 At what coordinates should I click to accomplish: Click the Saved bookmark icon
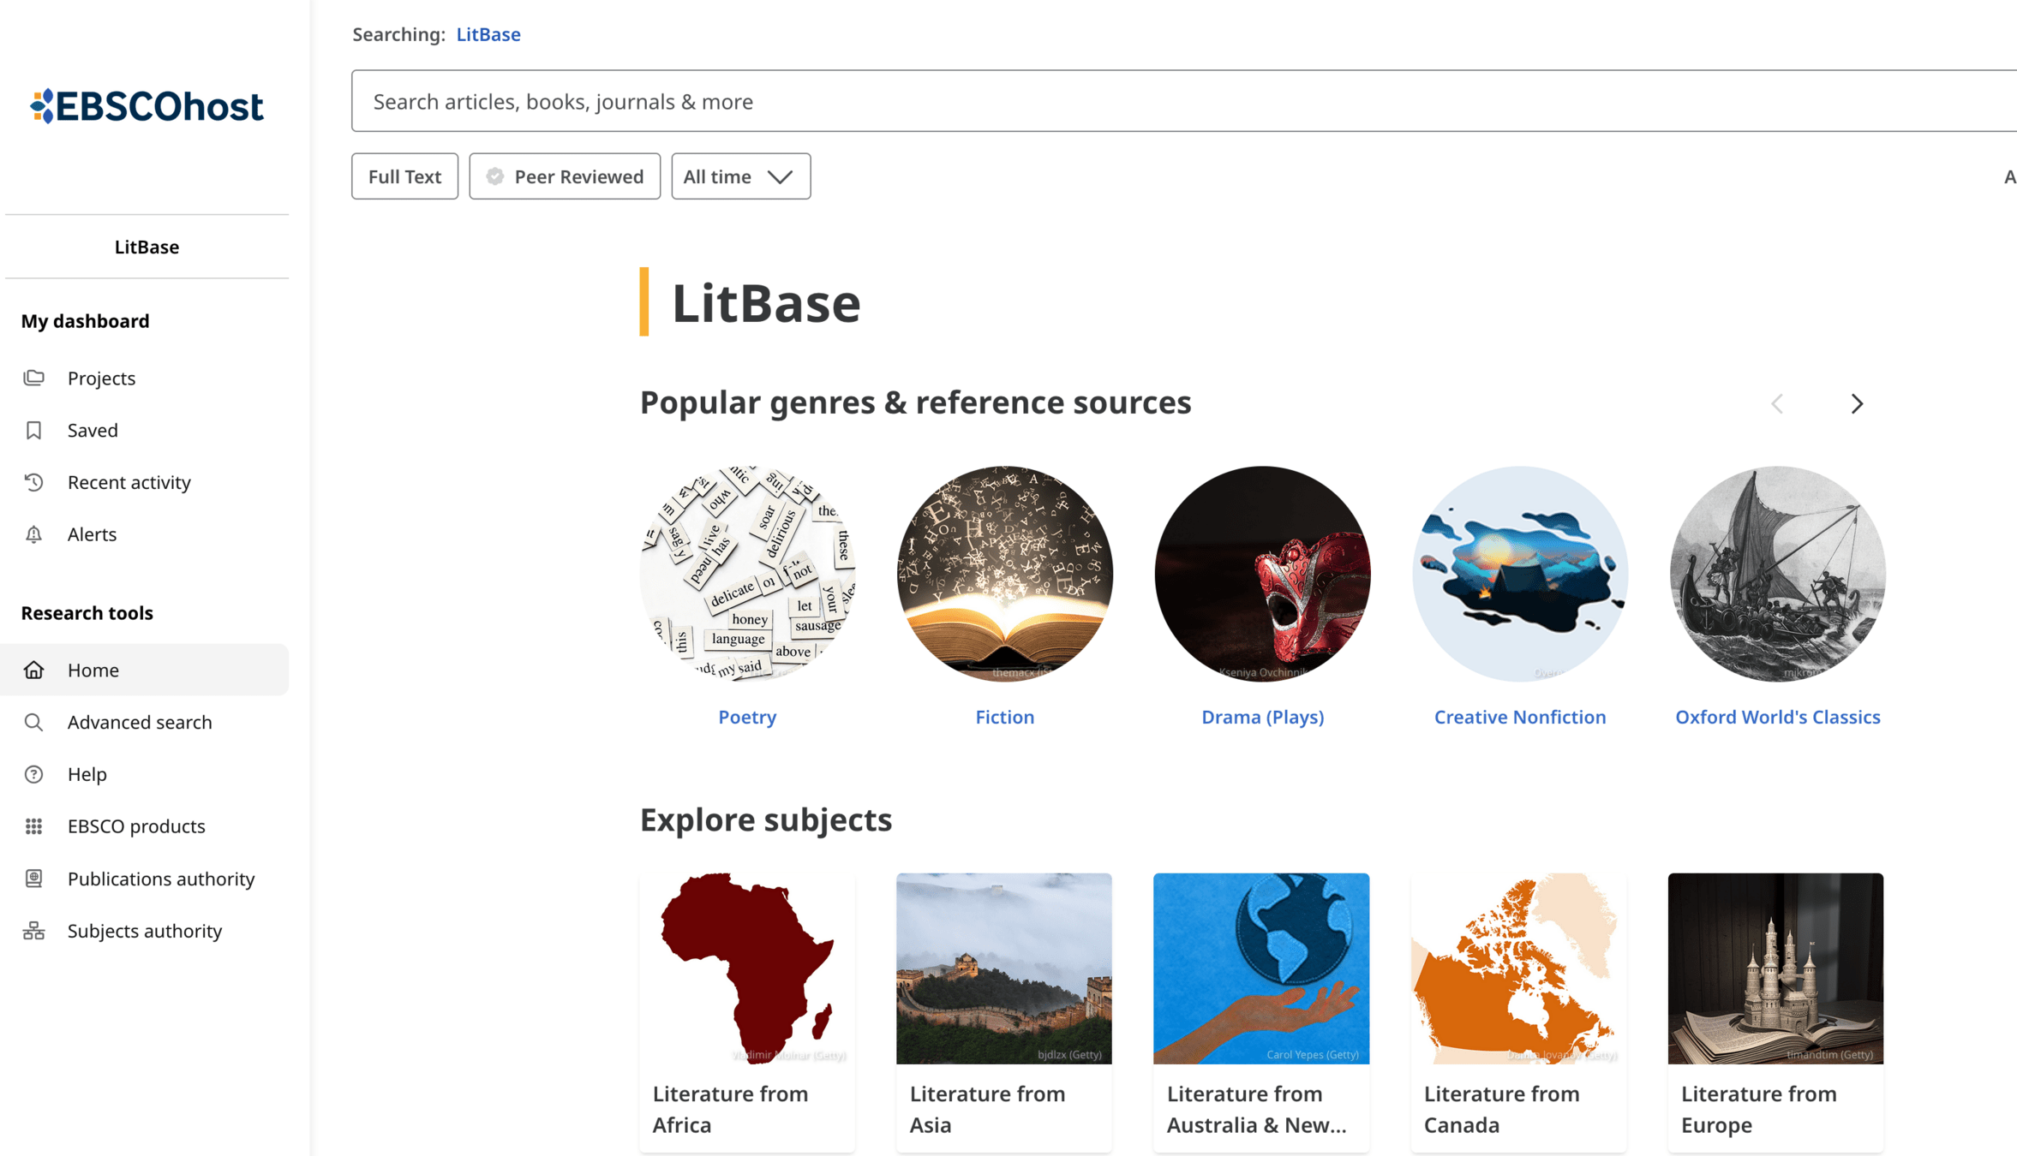click(x=33, y=430)
